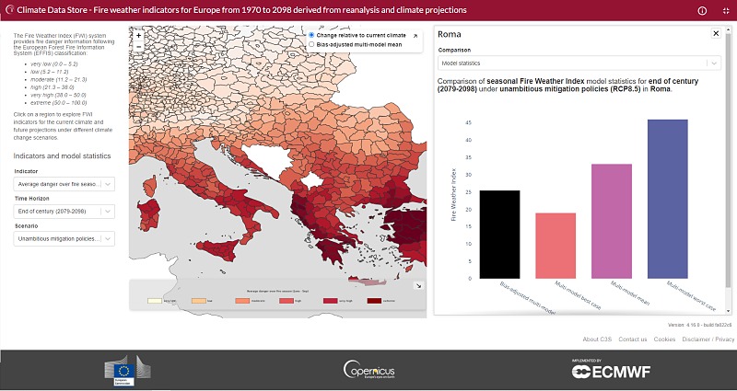Toggle fullscreen icon in header
This screenshot has height=391, width=737.
point(726,11)
